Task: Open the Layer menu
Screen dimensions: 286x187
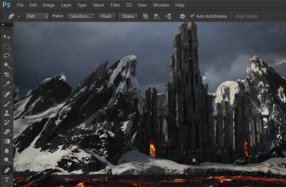Action: point(66,5)
